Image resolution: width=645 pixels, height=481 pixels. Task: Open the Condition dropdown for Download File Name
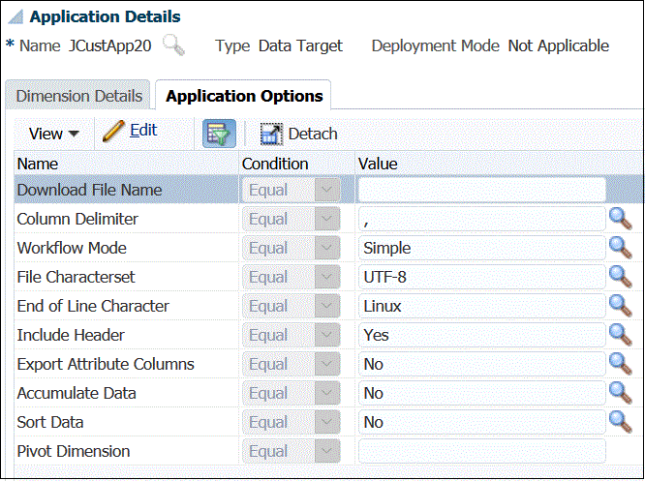329,190
